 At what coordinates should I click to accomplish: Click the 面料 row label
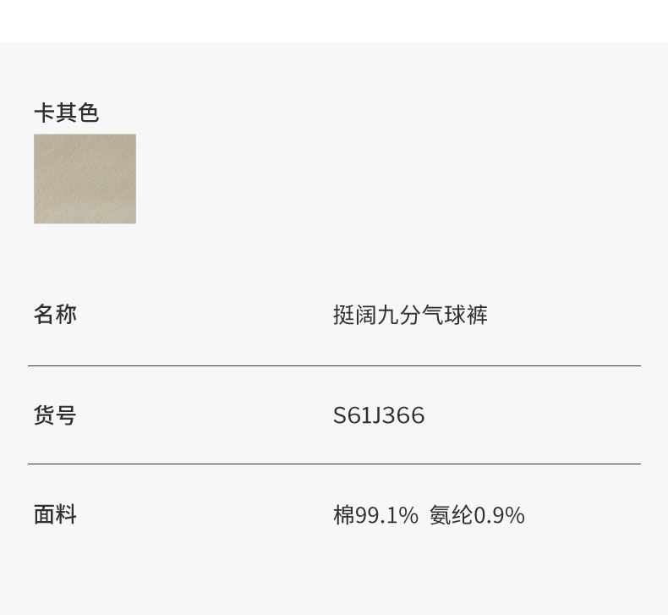55,514
